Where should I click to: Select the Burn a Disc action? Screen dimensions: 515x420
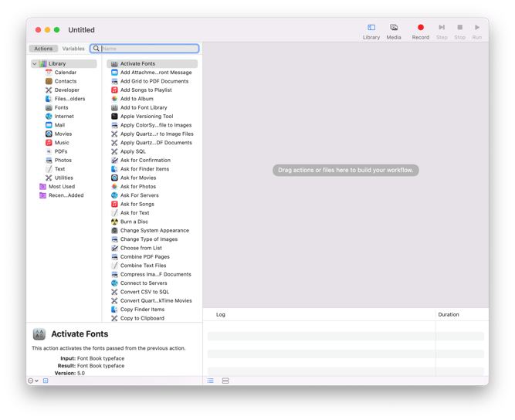click(x=134, y=222)
